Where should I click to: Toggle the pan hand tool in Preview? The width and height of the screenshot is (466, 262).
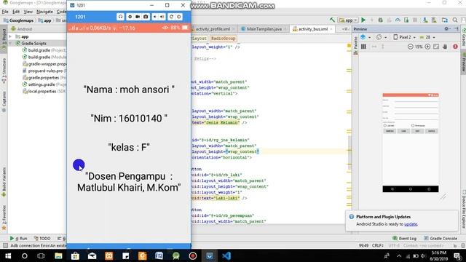coord(445,47)
